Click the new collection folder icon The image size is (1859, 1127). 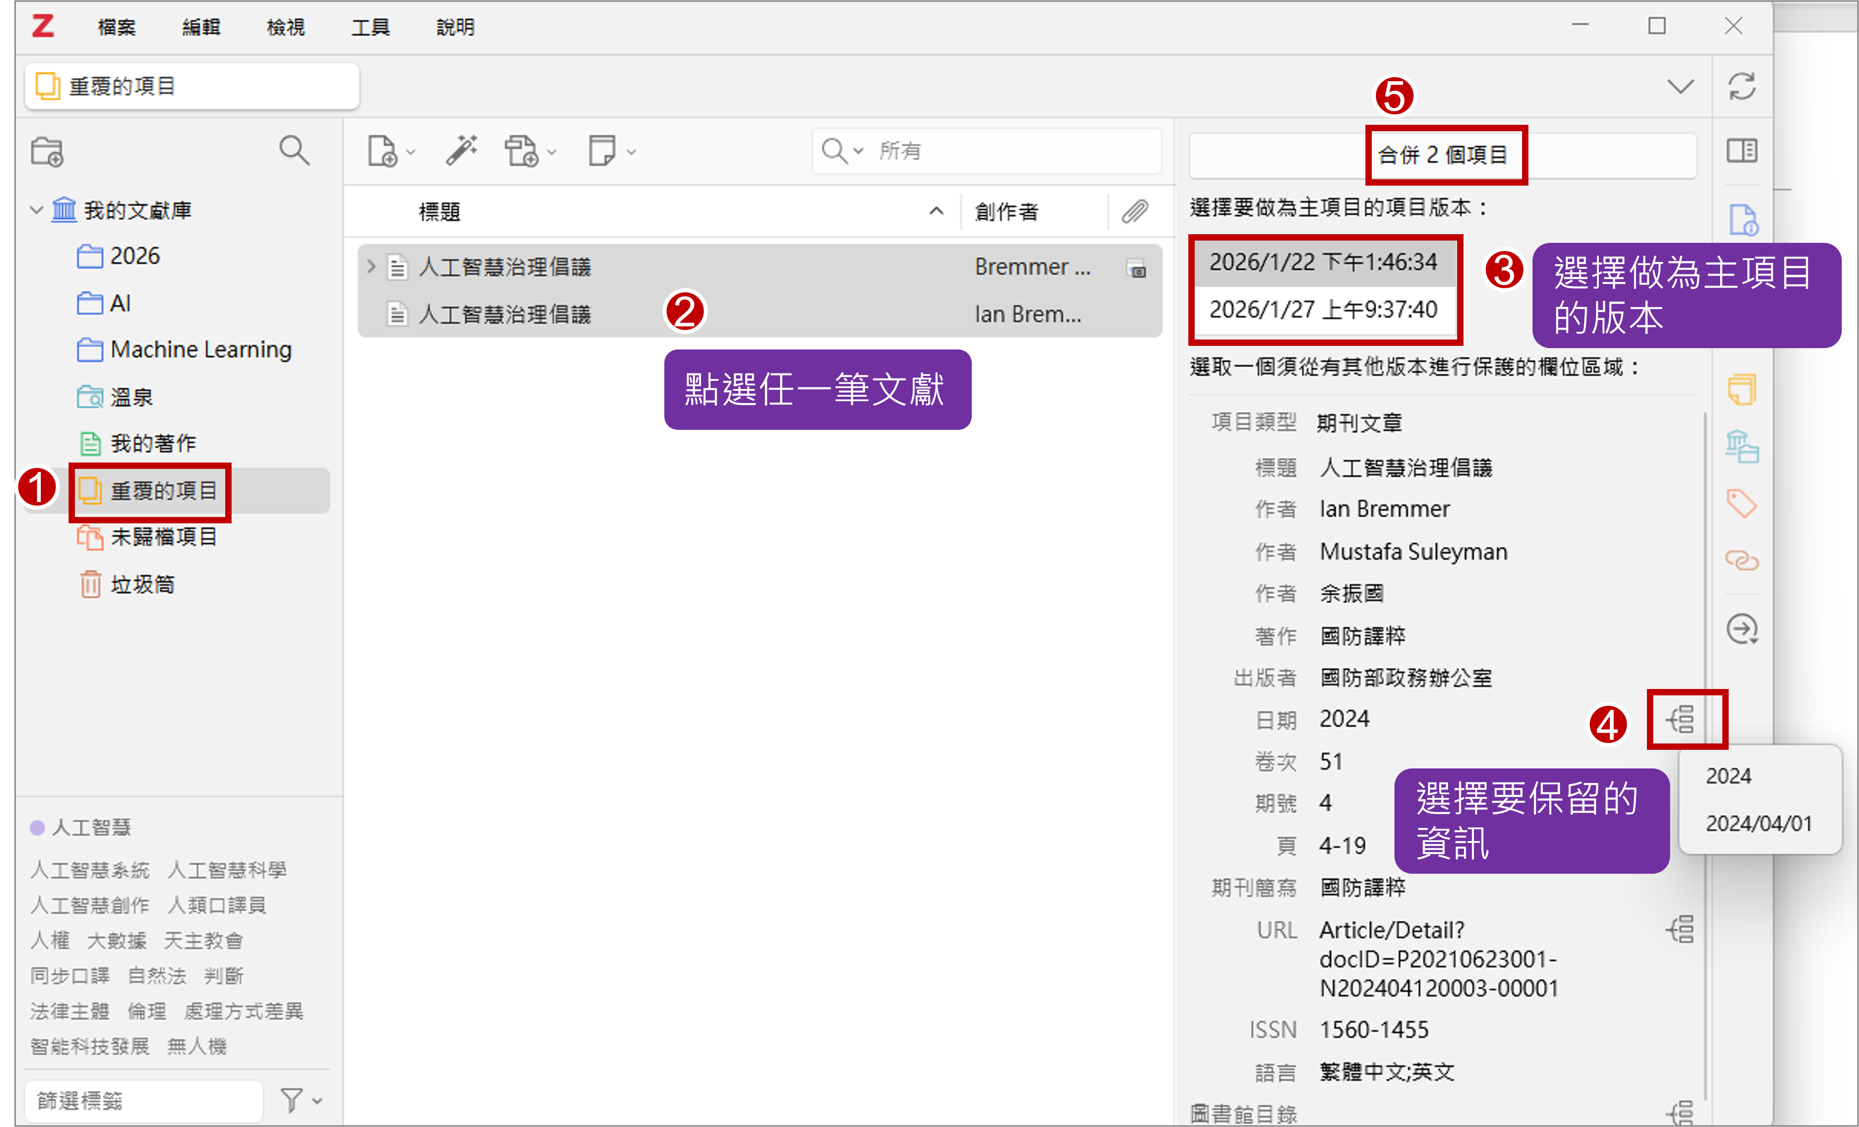click(47, 152)
